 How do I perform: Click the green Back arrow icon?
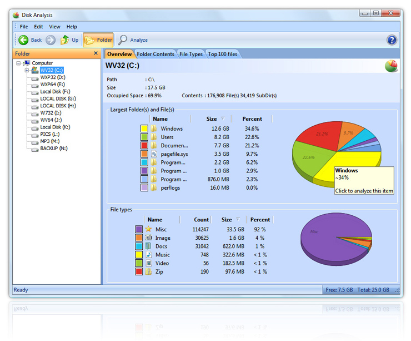pyautogui.click(x=23, y=40)
